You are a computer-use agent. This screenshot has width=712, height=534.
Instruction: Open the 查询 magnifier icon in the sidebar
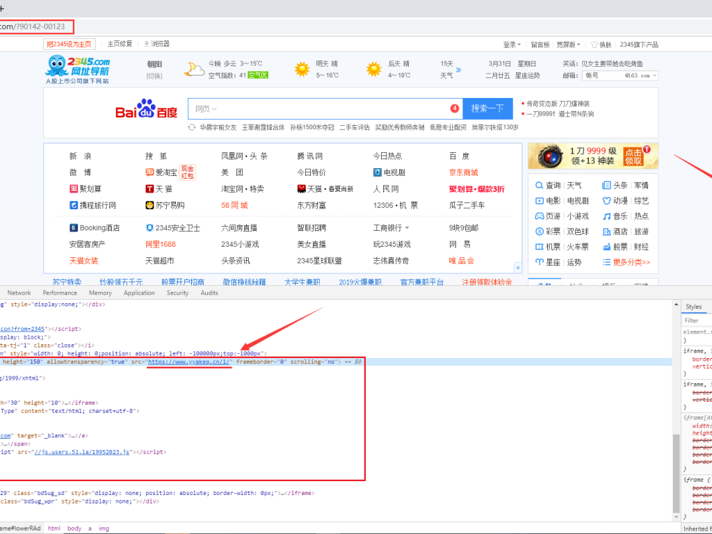coord(539,185)
